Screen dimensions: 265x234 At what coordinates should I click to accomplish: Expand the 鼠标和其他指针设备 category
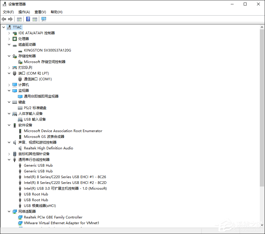(9, 154)
